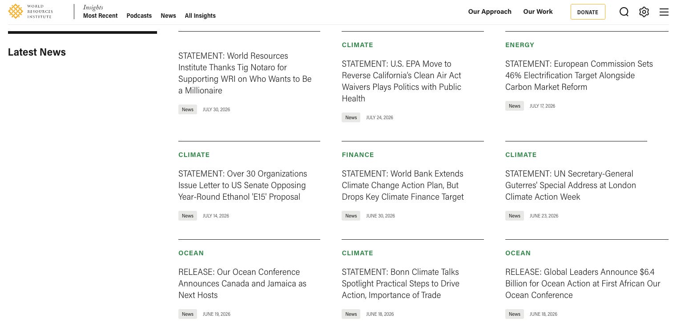Open the settings gear icon
Screen dimensions: 685x330
644,12
